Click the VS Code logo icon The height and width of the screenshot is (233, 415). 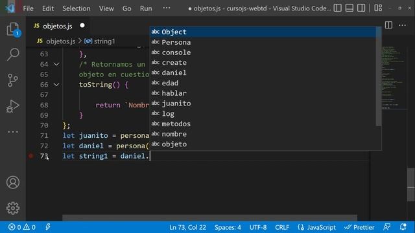(x=10, y=8)
